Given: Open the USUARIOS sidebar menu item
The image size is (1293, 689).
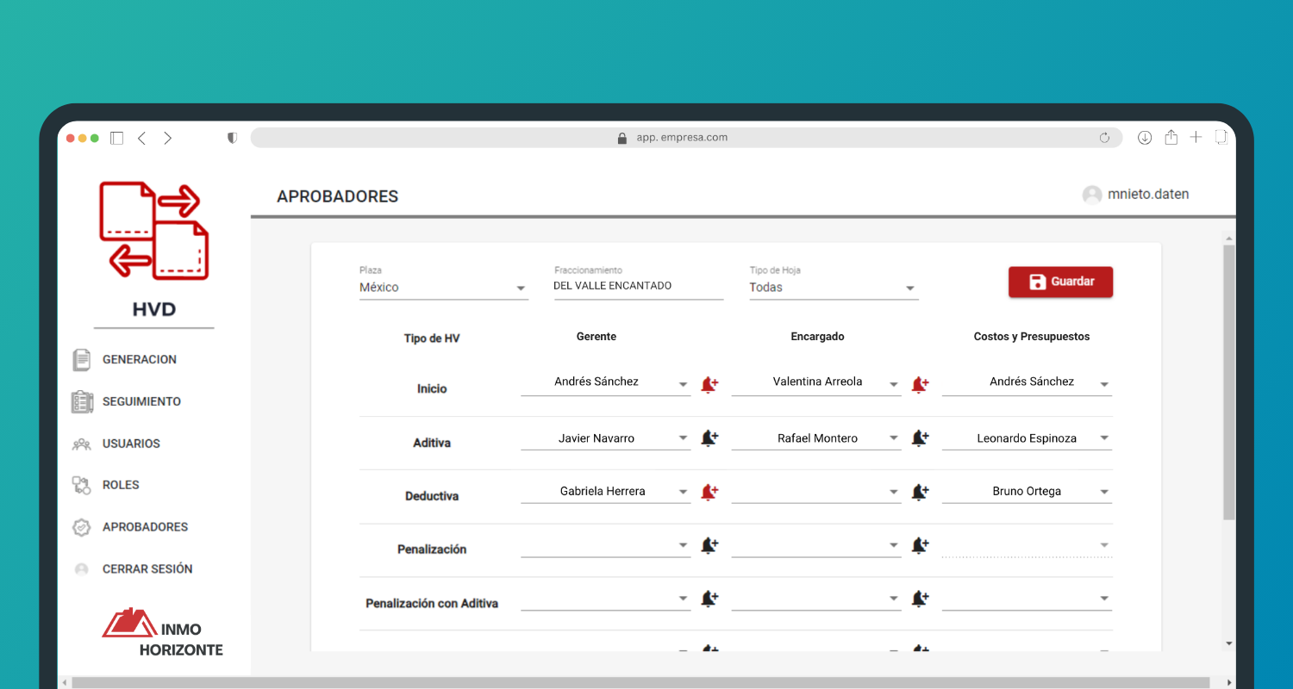Looking at the screenshot, I should (x=131, y=444).
